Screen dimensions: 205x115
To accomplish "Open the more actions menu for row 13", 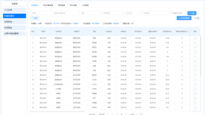I will (x=195, y=93).
